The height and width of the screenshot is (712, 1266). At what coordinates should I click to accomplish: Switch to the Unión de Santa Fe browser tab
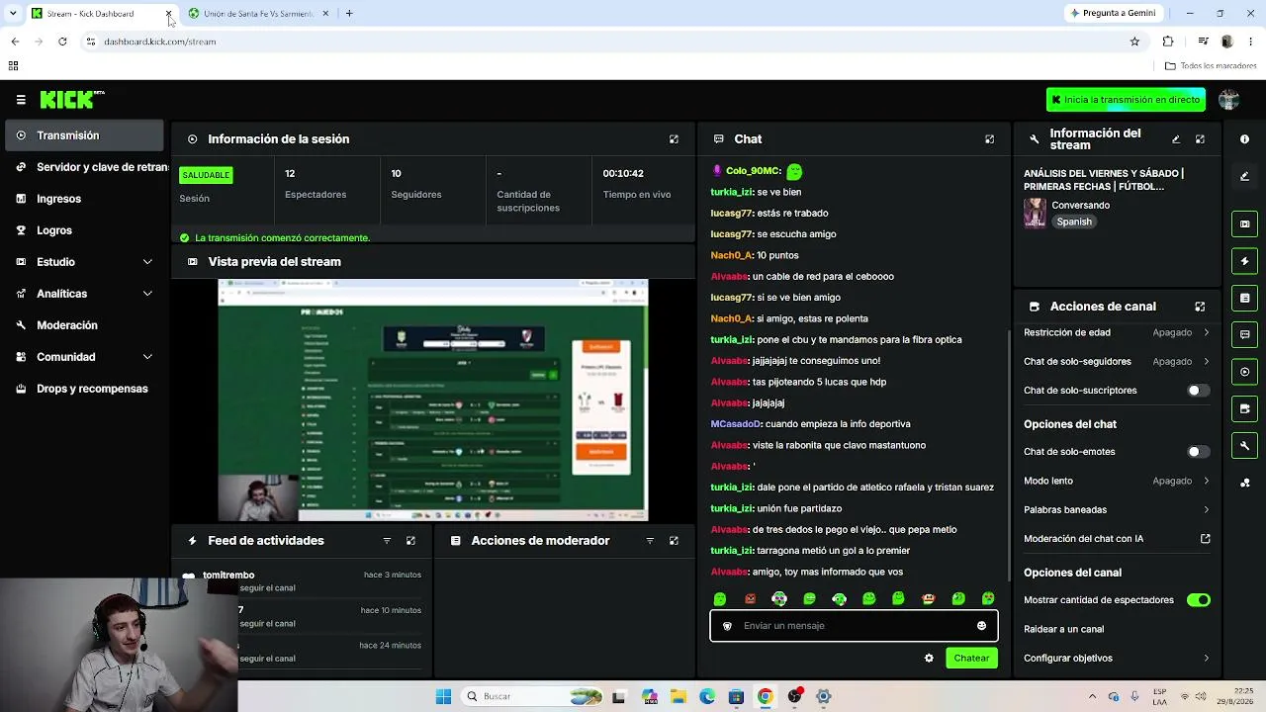point(258,14)
